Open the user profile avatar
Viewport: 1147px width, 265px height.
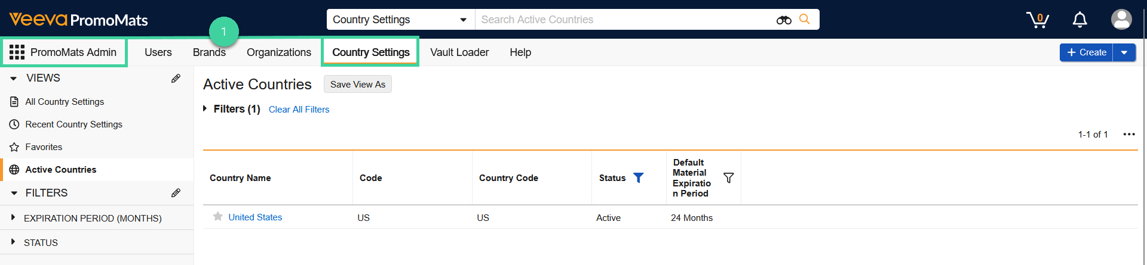(x=1121, y=20)
